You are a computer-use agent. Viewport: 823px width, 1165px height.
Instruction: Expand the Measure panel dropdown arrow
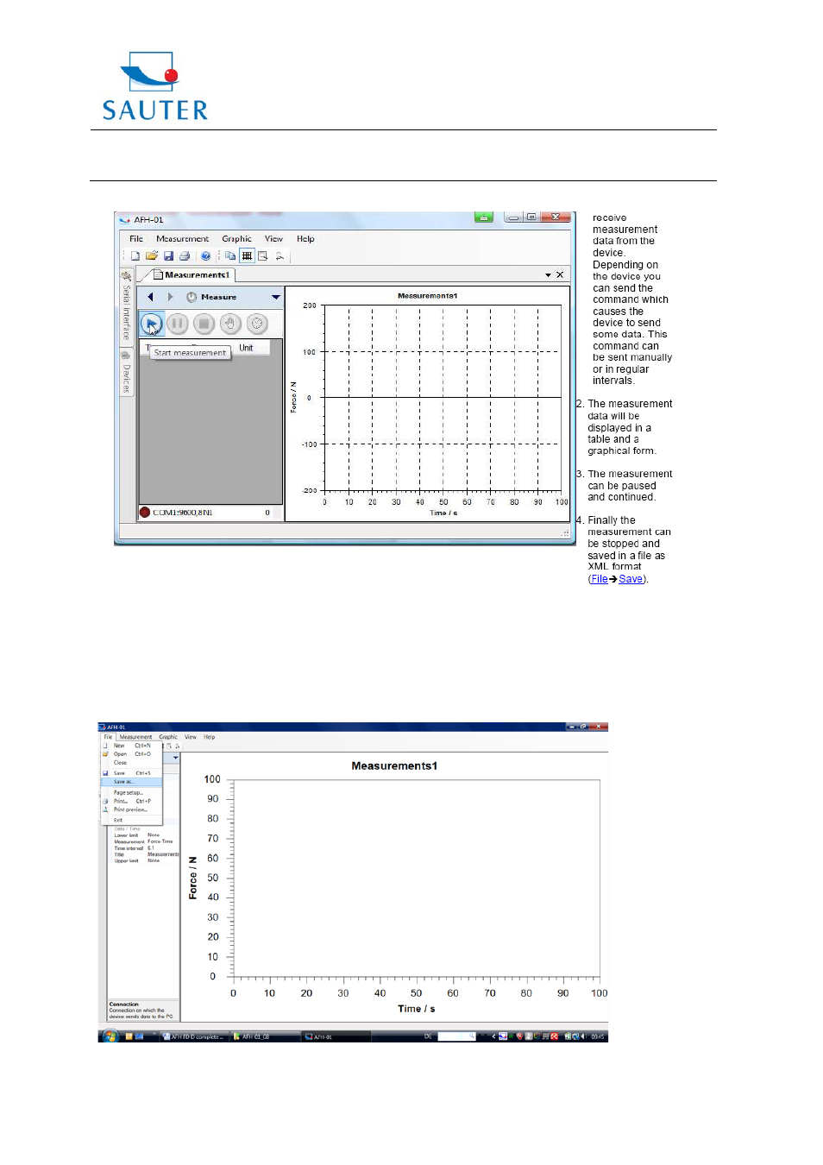(276, 297)
